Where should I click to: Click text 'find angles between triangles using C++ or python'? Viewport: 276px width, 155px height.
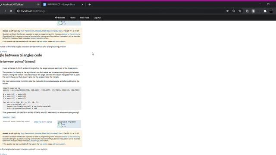(25, 149)
